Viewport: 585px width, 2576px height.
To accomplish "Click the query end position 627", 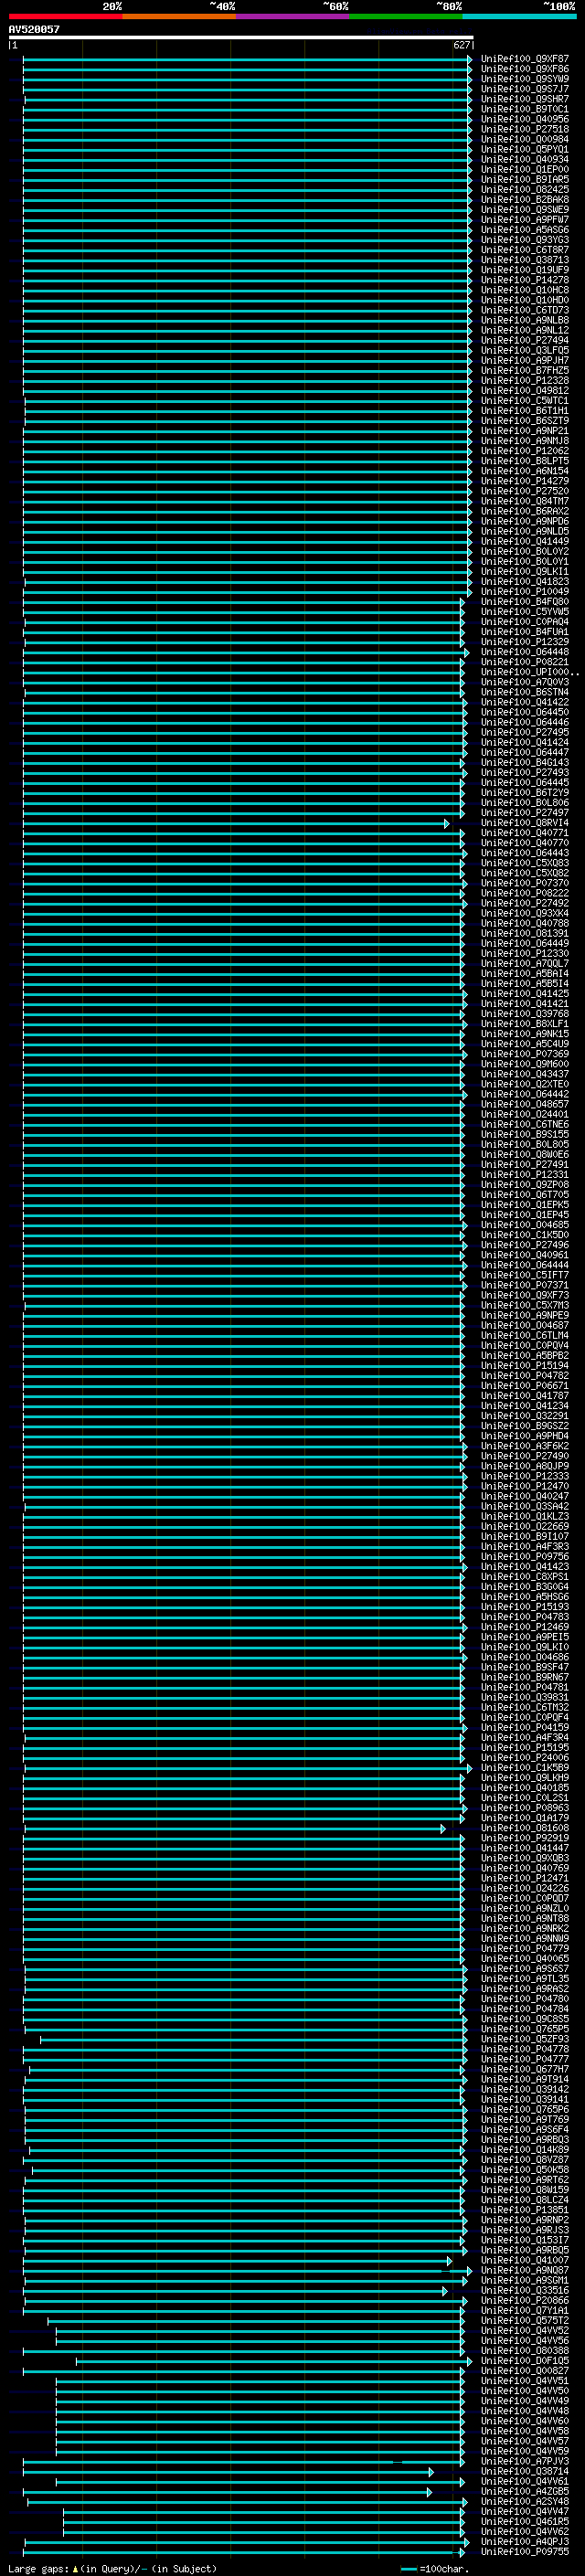I will pos(462,45).
